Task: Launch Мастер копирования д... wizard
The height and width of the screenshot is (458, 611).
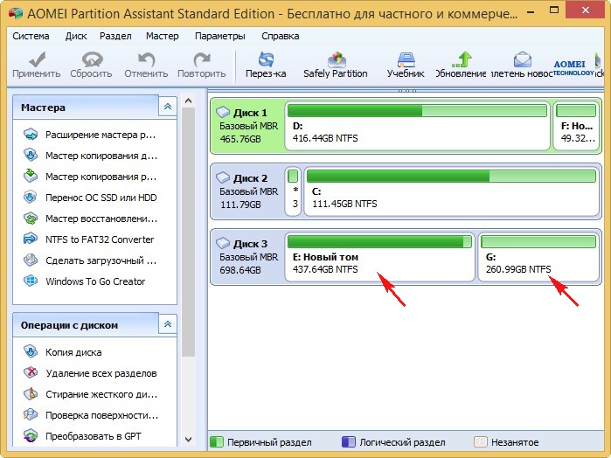Action: pyautogui.click(x=90, y=156)
